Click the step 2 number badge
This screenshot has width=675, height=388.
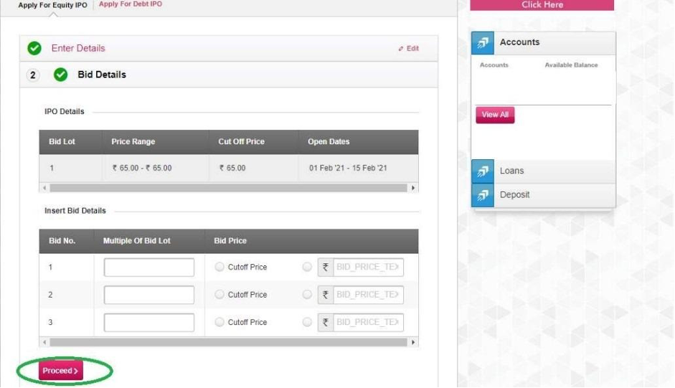point(33,75)
